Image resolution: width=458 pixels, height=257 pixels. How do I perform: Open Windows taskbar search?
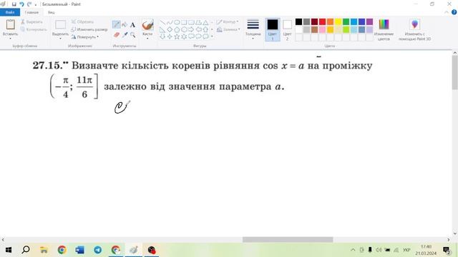[x=26, y=250]
